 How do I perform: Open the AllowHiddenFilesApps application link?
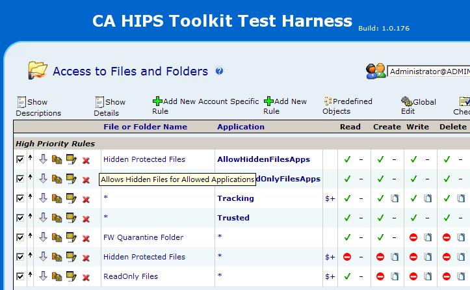click(x=263, y=159)
